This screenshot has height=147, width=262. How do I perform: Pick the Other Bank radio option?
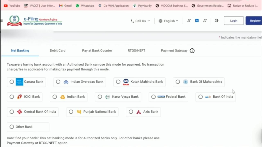pyautogui.click(x=12, y=127)
